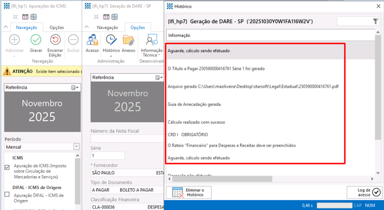
Task: Click the Histórico clock icon
Action: point(111,40)
